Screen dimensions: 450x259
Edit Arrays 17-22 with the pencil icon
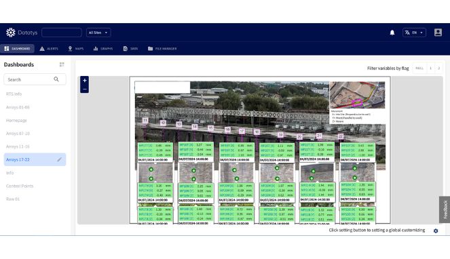click(59, 159)
